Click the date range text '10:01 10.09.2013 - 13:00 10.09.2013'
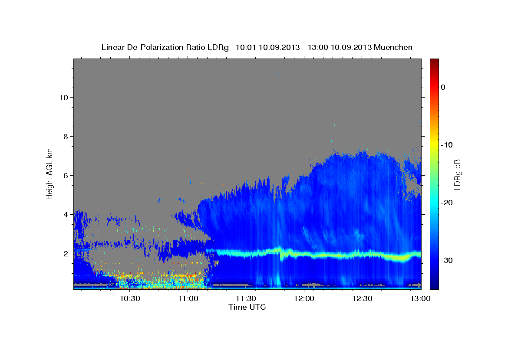 click(303, 47)
